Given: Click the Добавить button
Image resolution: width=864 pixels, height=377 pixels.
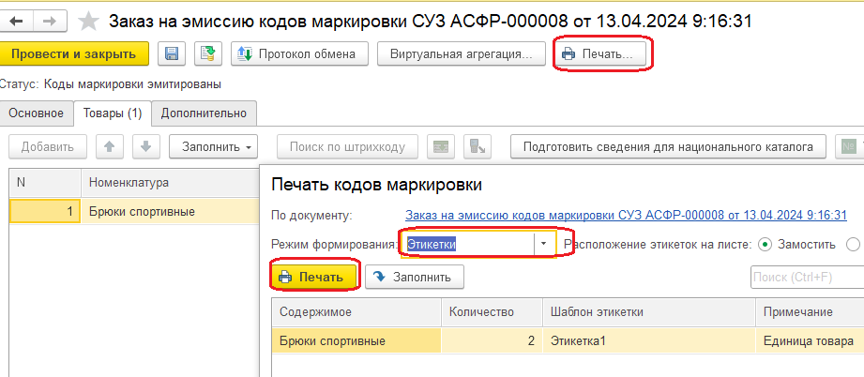Looking at the screenshot, I should pos(48,146).
